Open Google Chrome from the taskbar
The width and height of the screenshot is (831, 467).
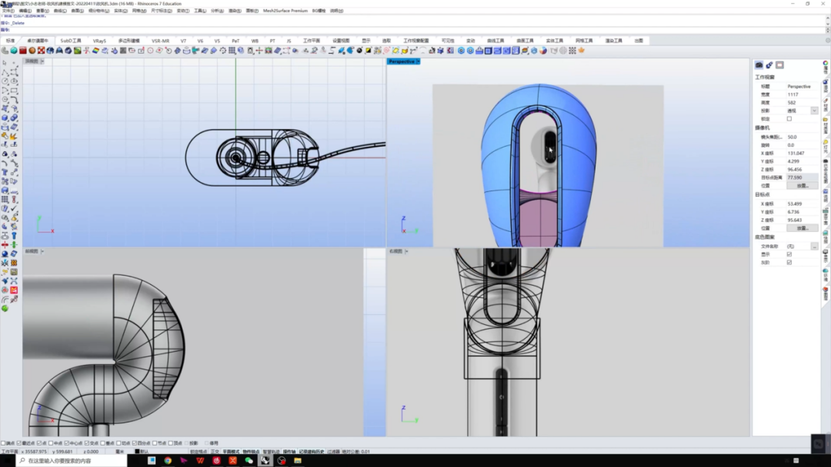(168, 461)
